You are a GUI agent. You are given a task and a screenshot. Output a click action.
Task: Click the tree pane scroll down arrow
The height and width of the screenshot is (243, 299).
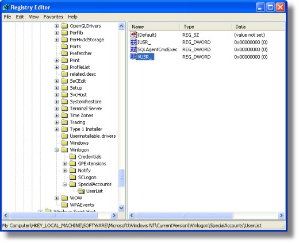(x=121, y=208)
